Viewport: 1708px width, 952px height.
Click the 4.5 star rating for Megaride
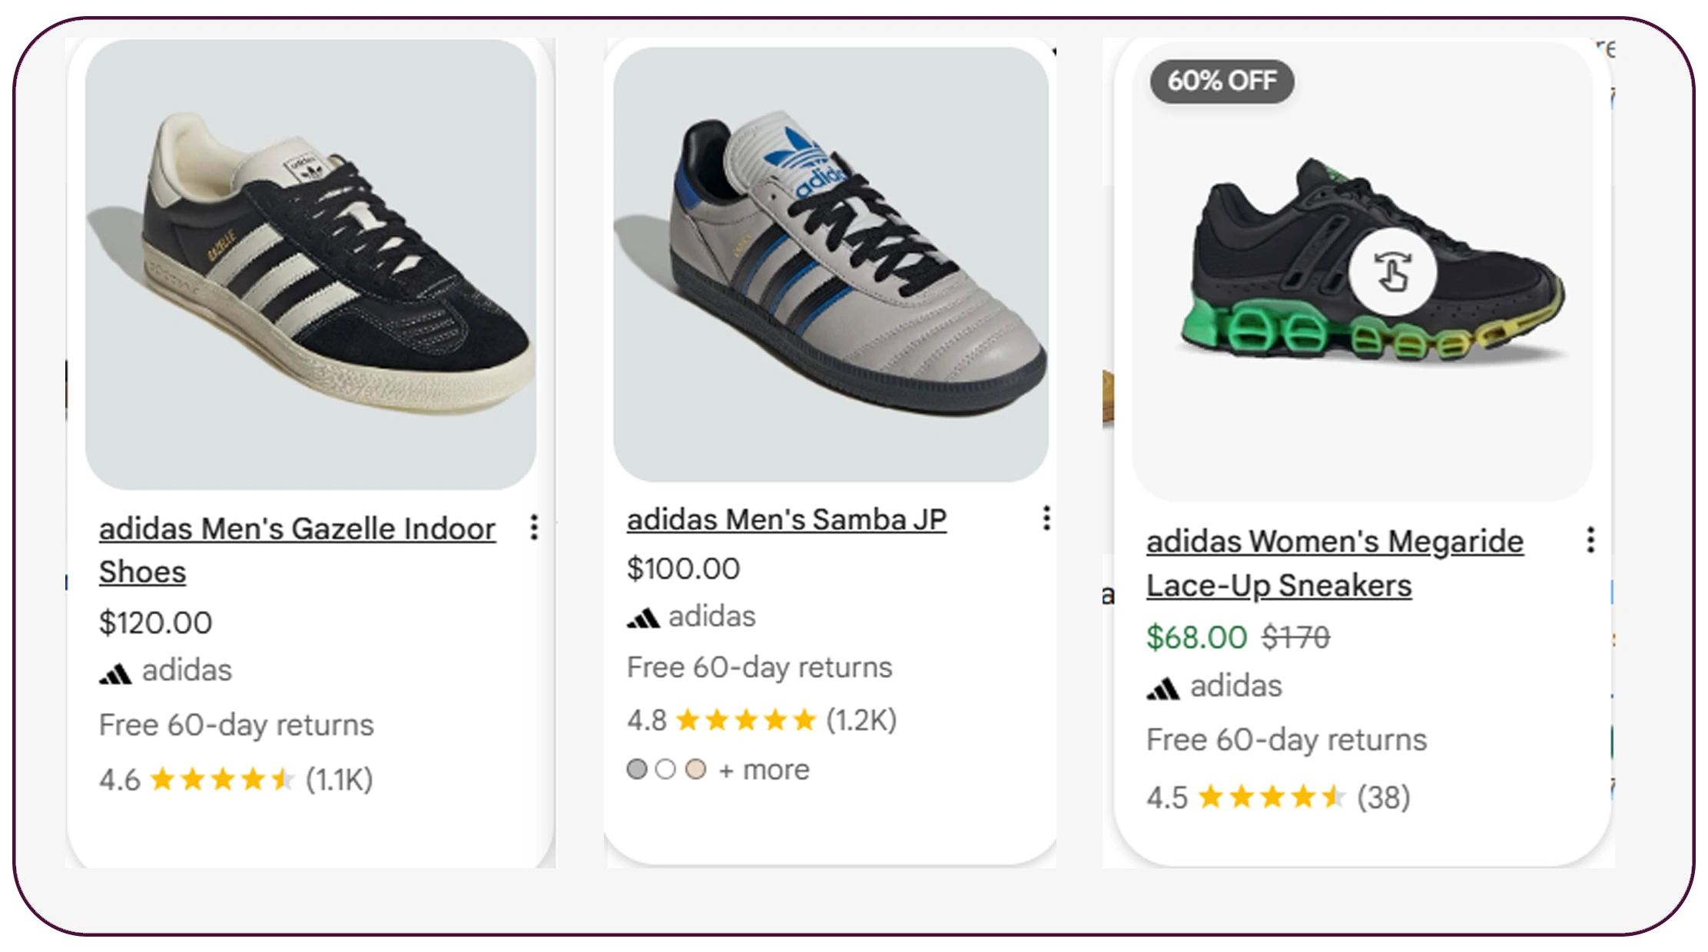pyautogui.click(x=1271, y=798)
